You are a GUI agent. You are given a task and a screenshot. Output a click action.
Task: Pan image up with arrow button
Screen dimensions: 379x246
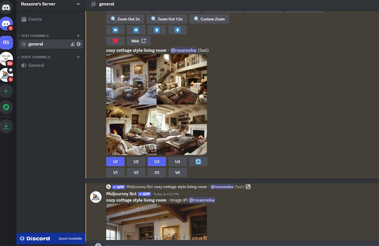click(157, 30)
